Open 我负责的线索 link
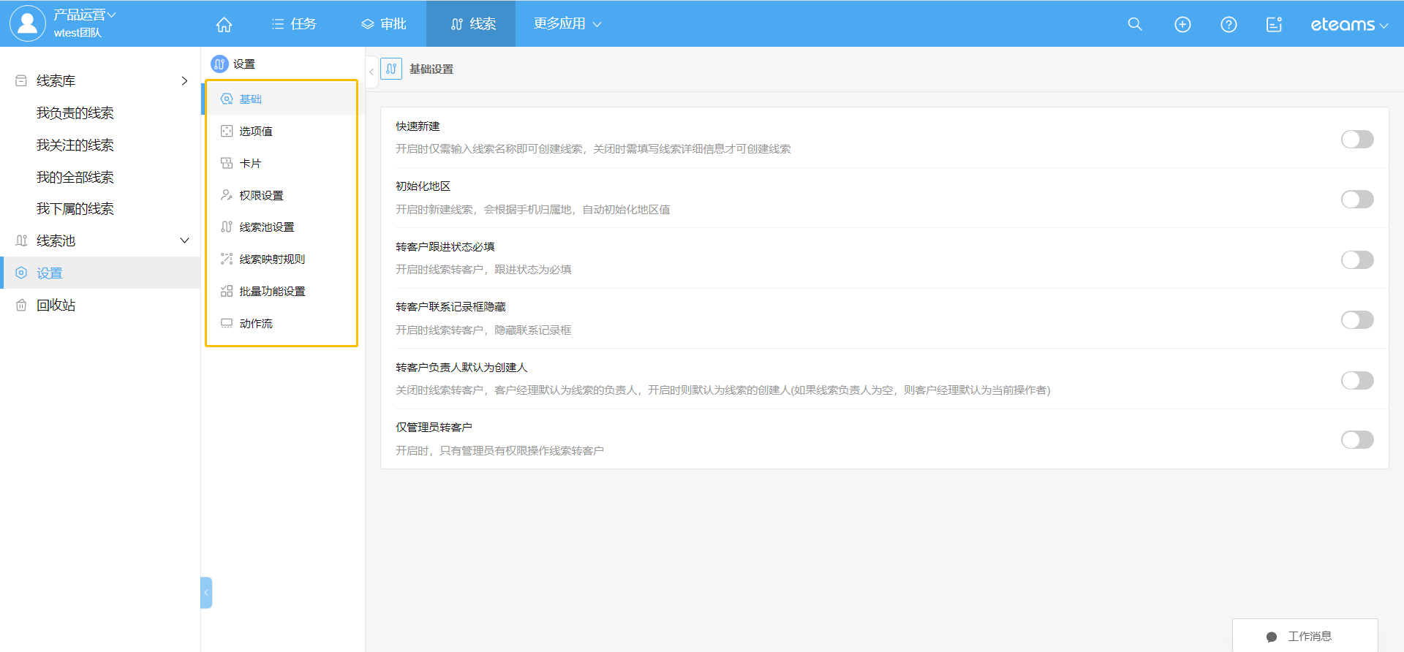The width and height of the screenshot is (1404, 652). click(75, 113)
